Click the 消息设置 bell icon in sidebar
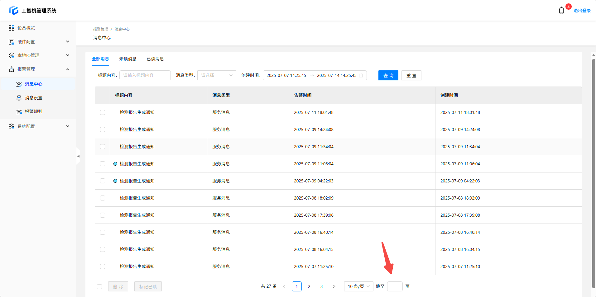This screenshot has height=297, width=596. pos(19,98)
